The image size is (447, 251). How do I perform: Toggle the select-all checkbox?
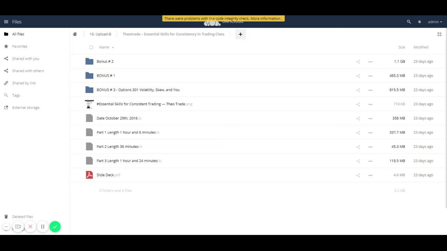[x=91, y=47]
